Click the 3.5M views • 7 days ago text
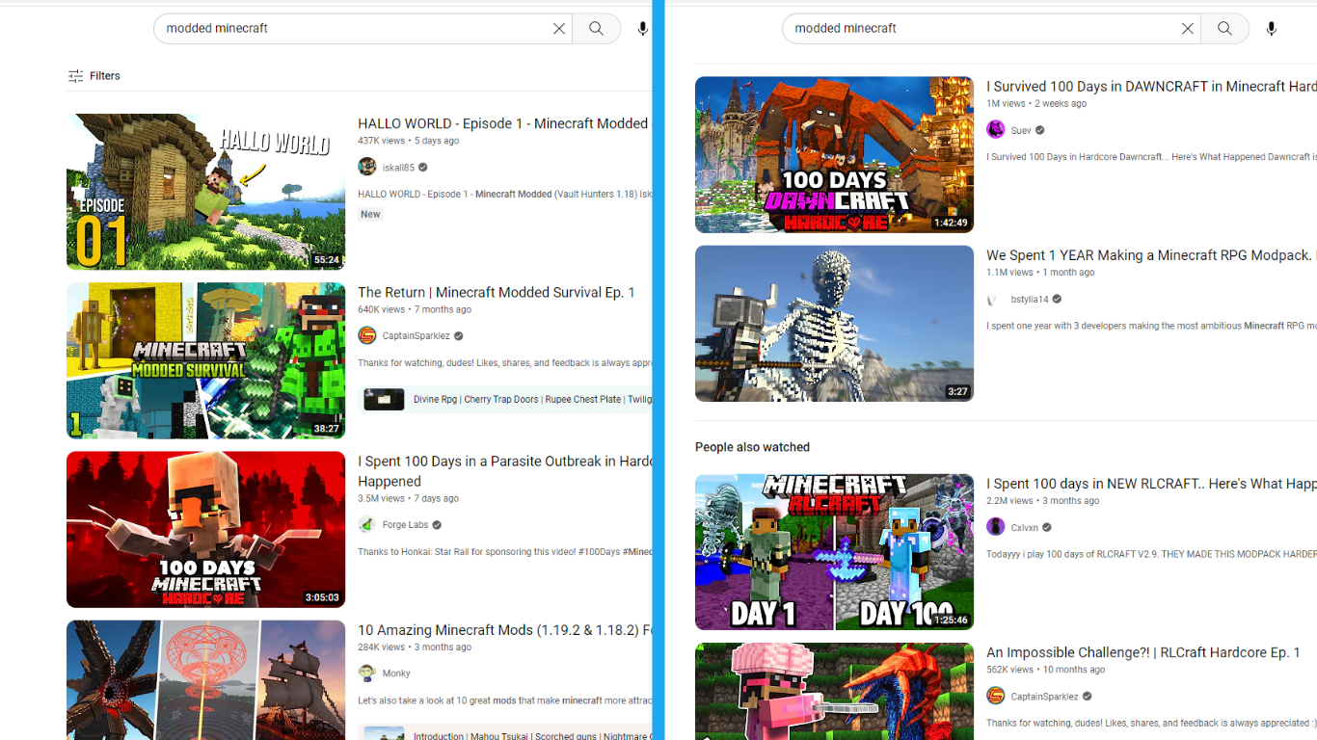 tap(408, 498)
